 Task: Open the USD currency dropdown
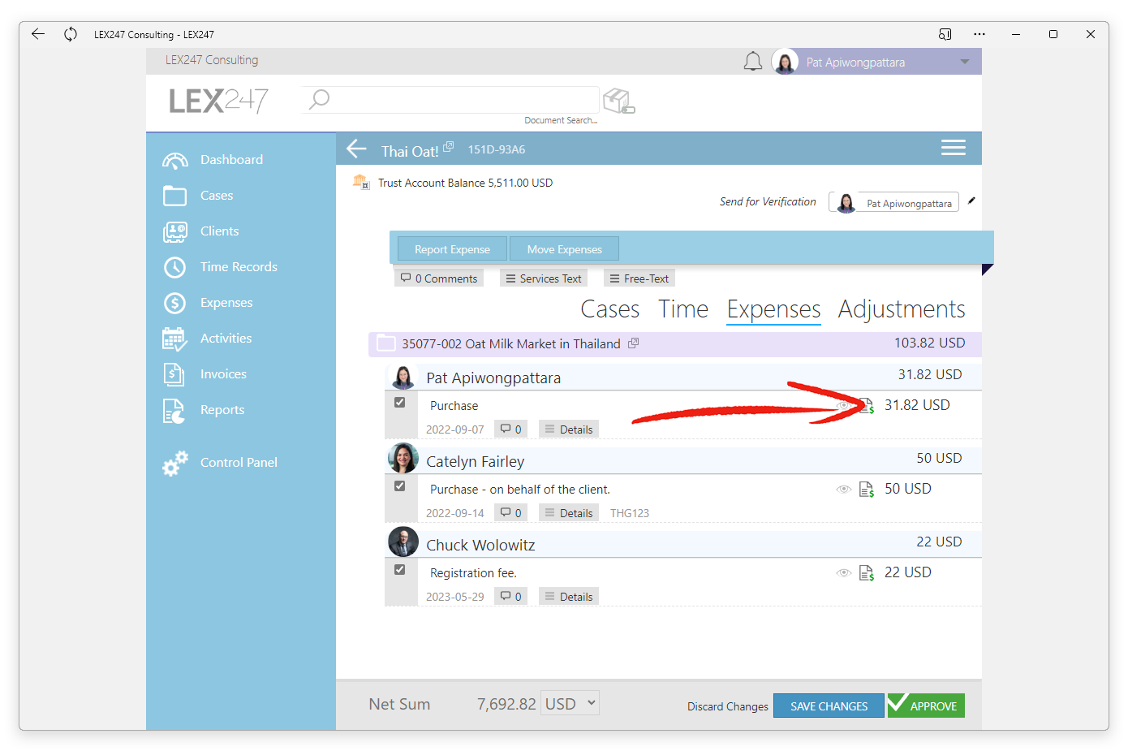click(x=570, y=703)
